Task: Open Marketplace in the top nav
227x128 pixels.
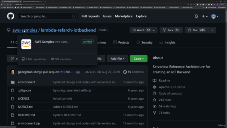Action: click(x=124, y=16)
